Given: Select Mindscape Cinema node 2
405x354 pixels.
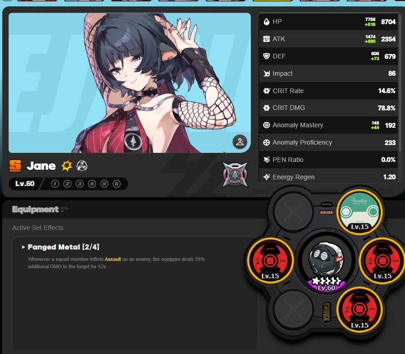Looking at the screenshot, I should coord(67,184).
